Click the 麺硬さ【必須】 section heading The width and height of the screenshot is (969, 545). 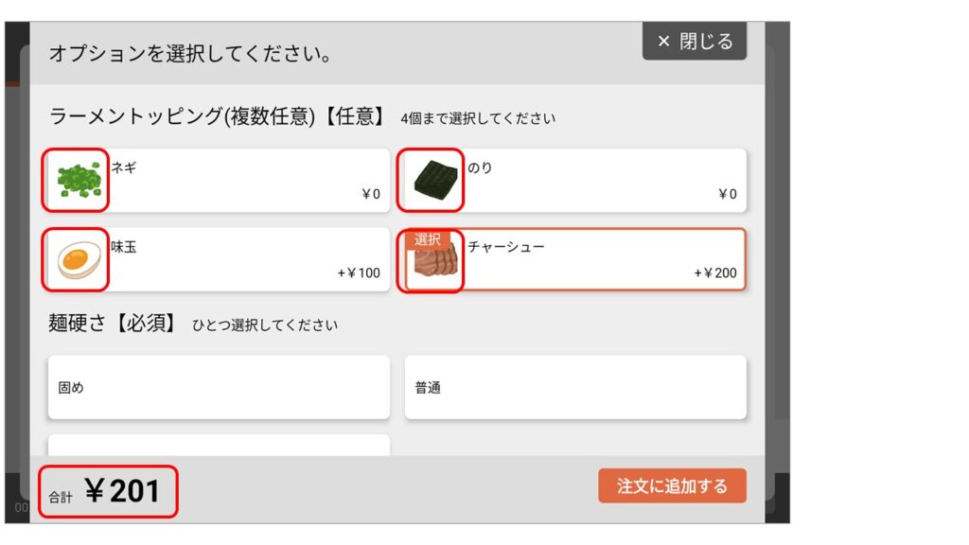[112, 324]
